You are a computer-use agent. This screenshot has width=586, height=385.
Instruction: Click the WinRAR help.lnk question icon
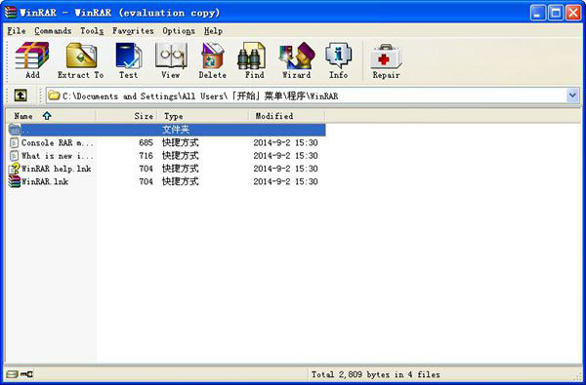pos(15,169)
